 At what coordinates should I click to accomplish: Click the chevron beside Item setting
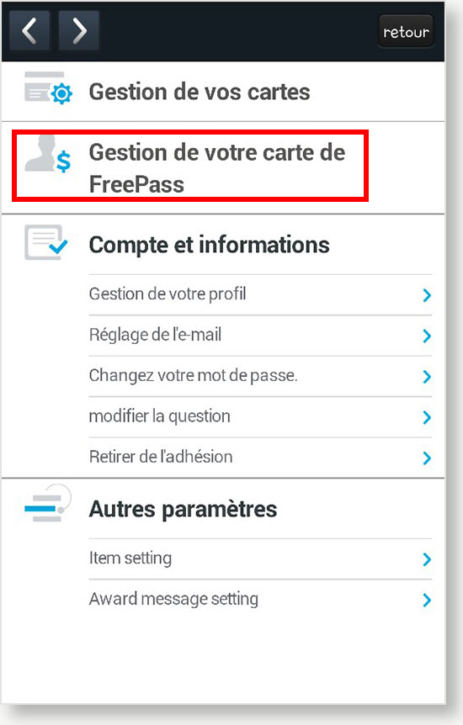click(427, 559)
